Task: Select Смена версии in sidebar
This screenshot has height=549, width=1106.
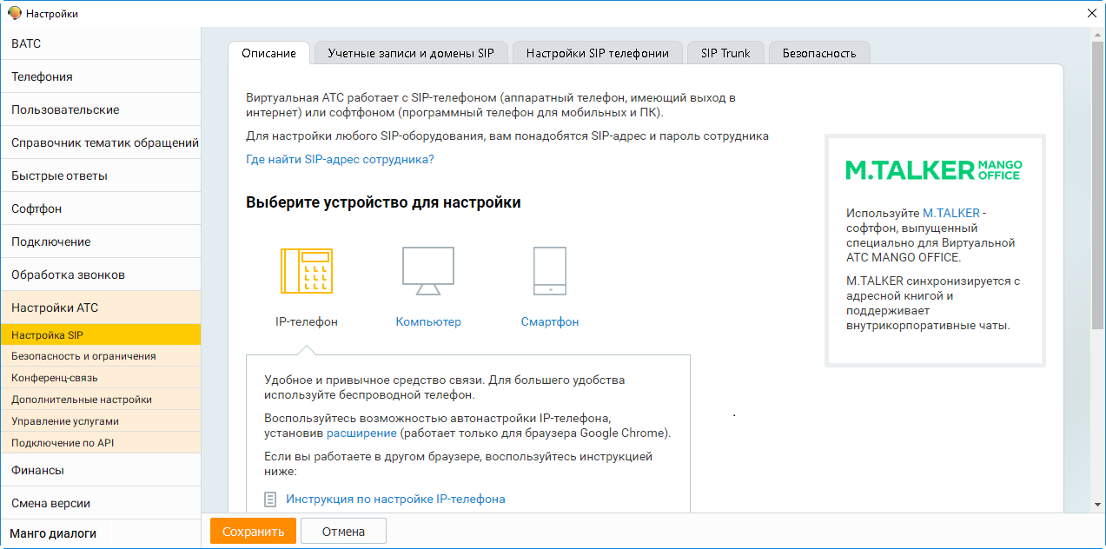Action: (x=101, y=503)
